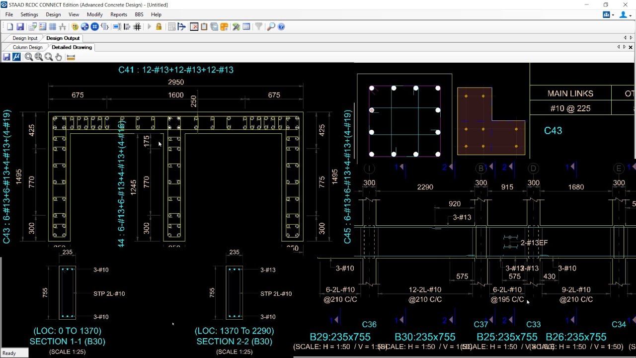Click the orange tiles toolbar icon
Image resolution: width=636 pixels, height=358 pixels.
click(224, 27)
